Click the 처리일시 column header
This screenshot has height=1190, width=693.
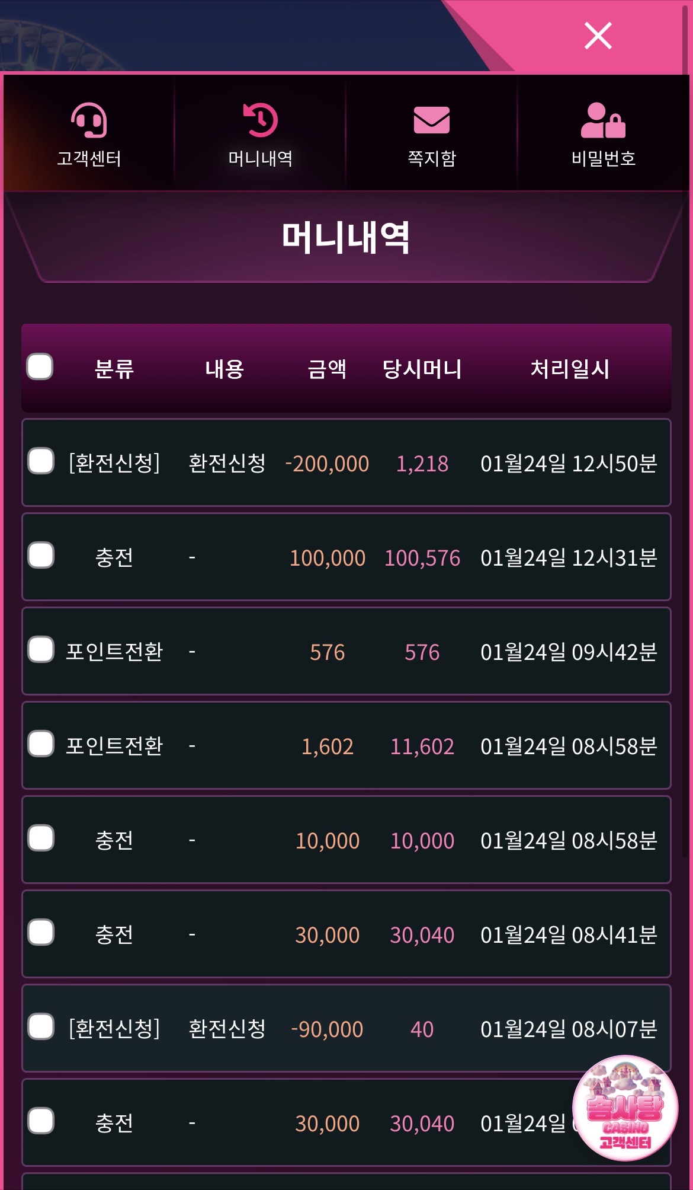(x=569, y=369)
